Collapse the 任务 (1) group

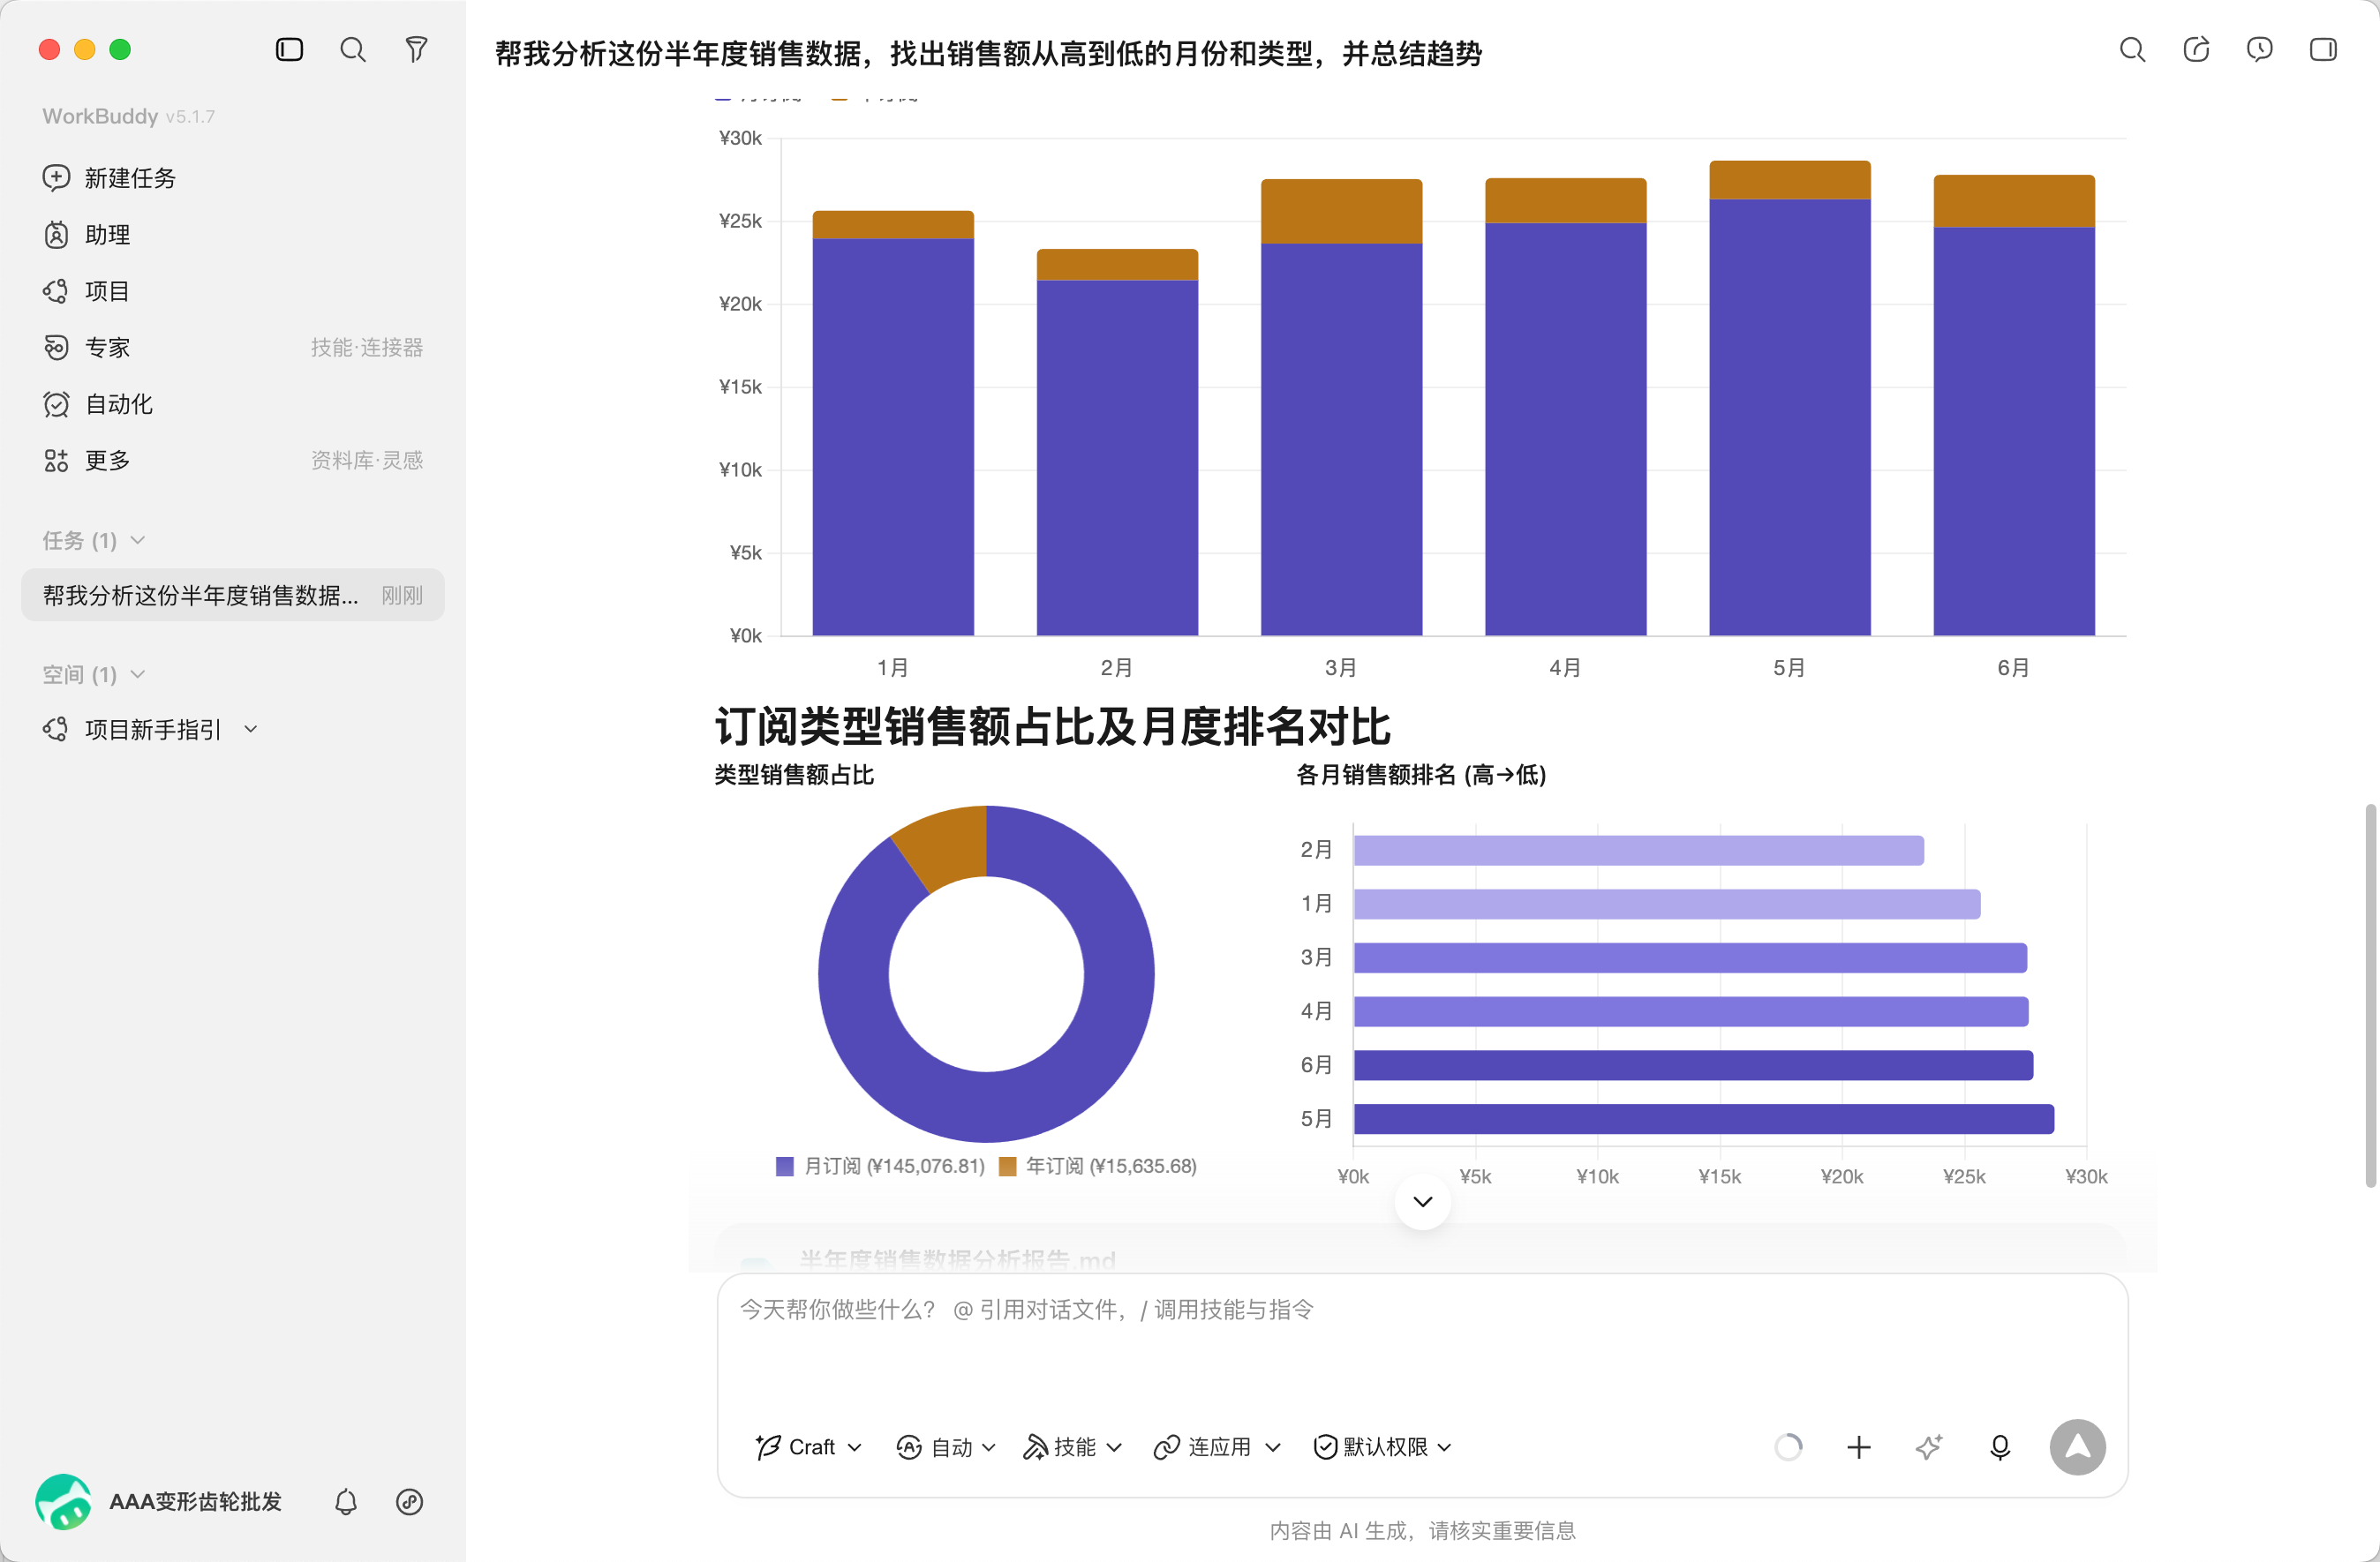coord(94,540)
